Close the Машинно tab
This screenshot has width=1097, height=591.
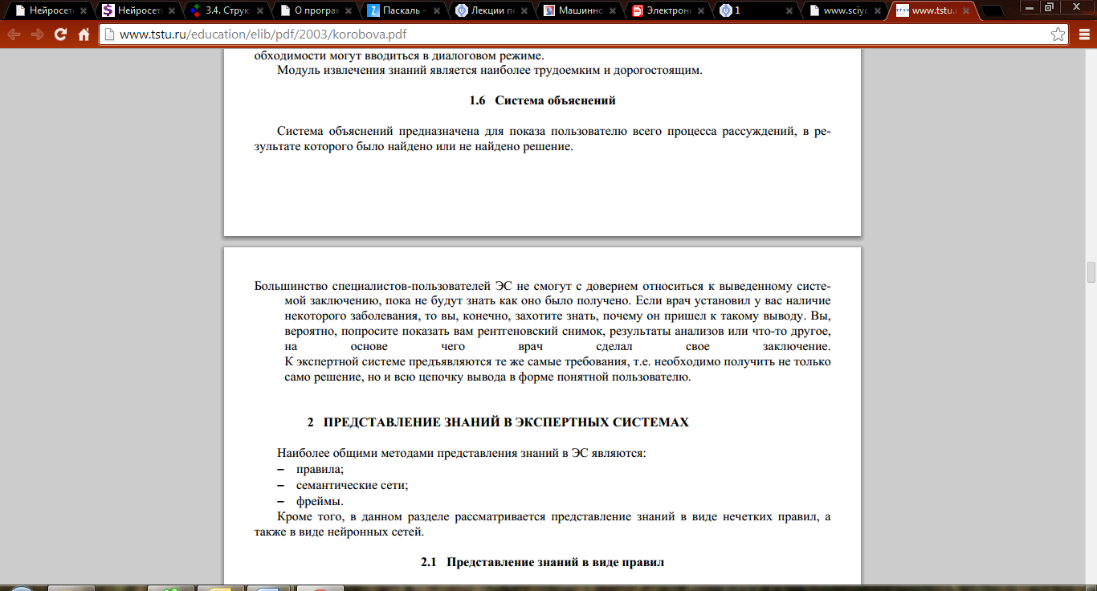pos(614,11)
